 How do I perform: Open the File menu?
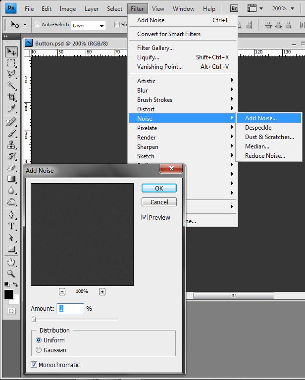(29, 9)
